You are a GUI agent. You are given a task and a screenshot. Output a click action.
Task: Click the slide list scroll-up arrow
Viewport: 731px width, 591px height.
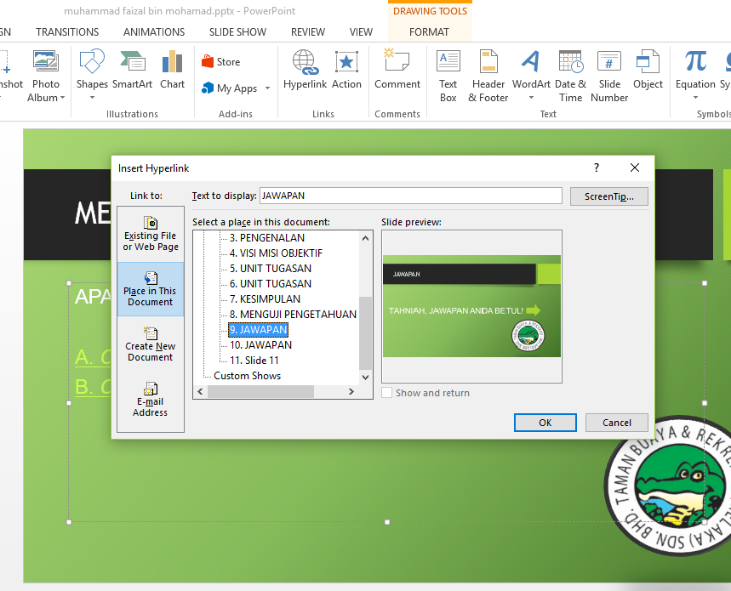366,238
